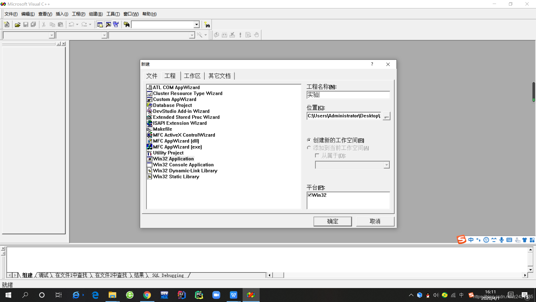The image size is (536, 302).
Task: Switch to the 调试 output tab
Action: 43,275
